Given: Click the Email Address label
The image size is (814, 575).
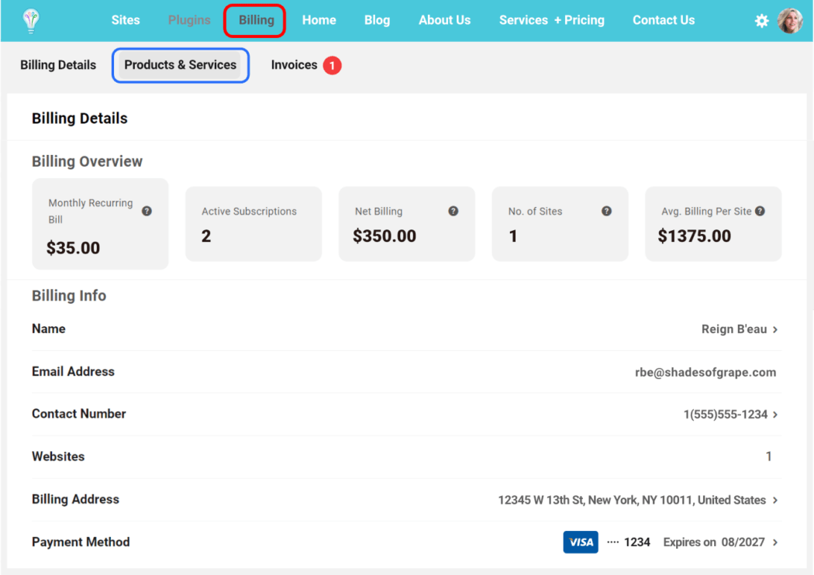Looking at the screenshot, I should pos(73,371).
